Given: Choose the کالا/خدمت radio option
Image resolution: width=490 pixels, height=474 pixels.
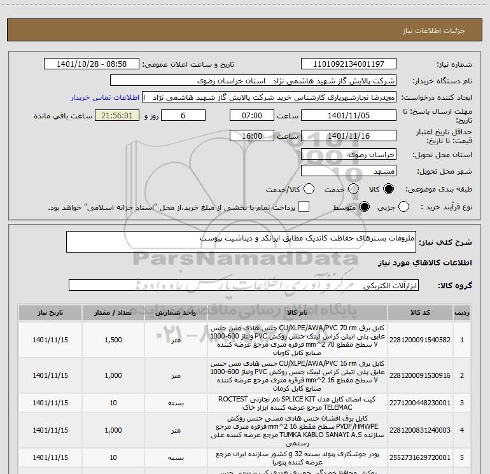Looking at the screenshot, I should click(x=309, y=190).
